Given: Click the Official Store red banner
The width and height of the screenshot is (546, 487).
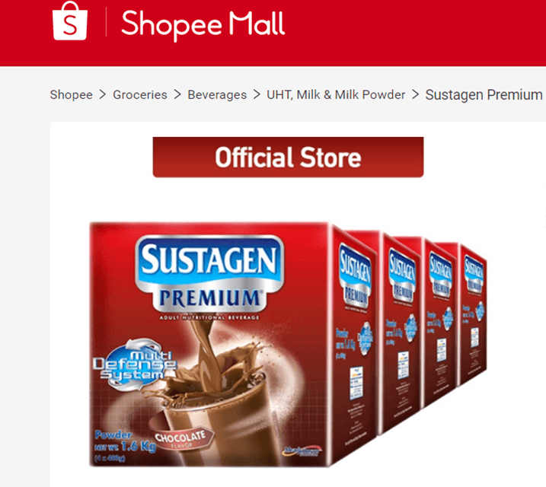Looking at the screenshot, I should (288, 158).
